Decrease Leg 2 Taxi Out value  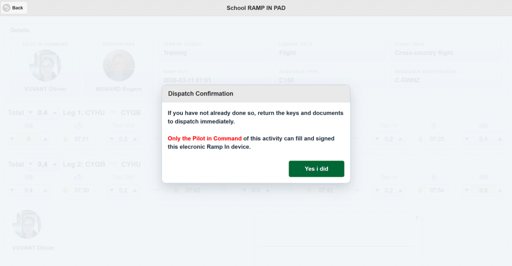(112, 190)
